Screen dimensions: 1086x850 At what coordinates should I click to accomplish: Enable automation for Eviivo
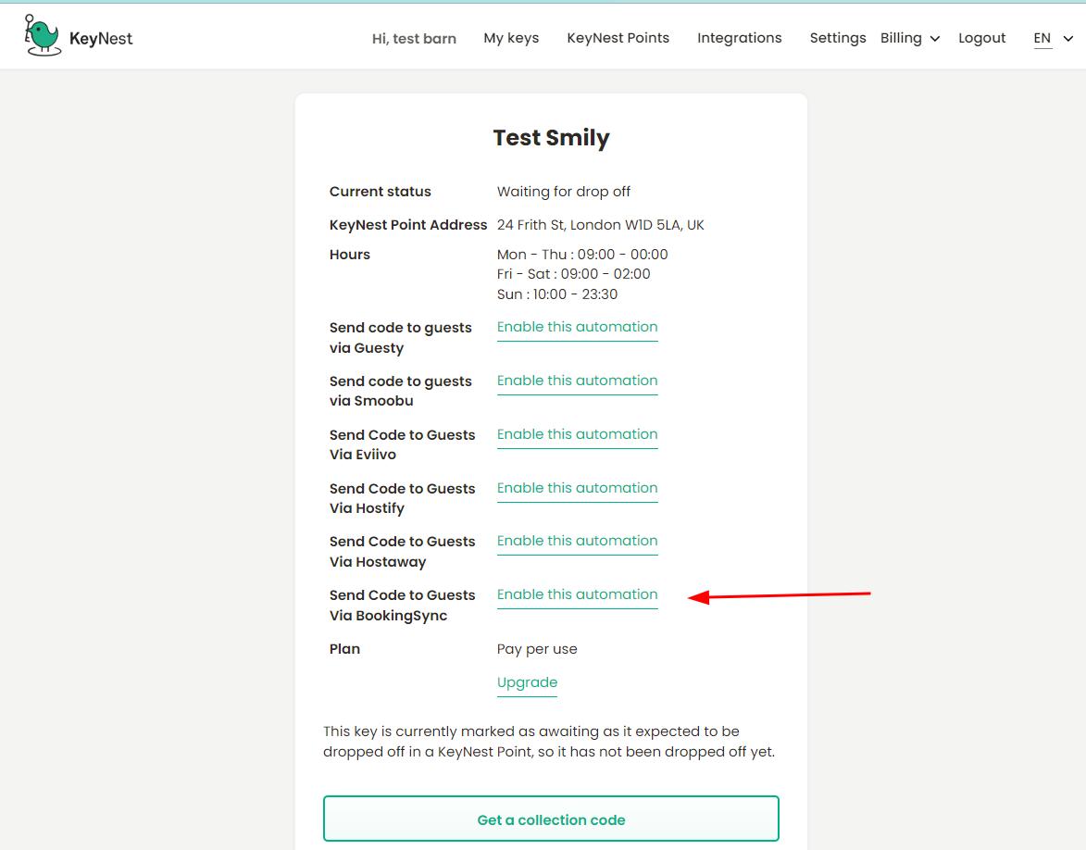click(x=577, y=434)
